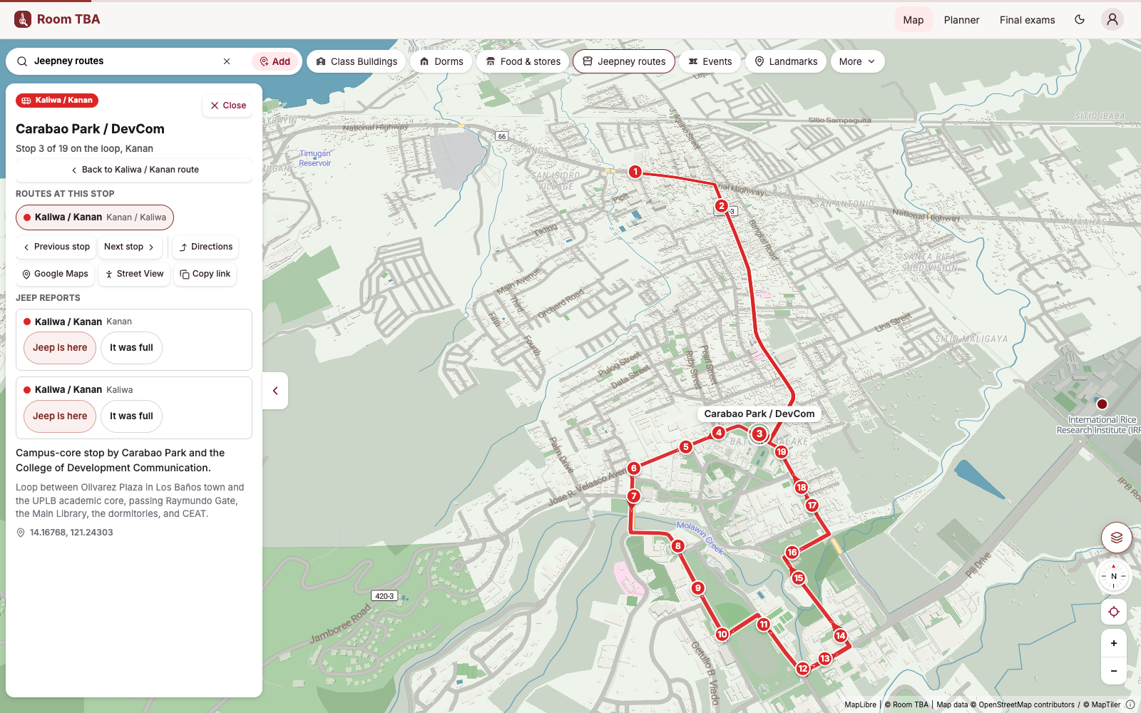Go to the Next stop

[130, 247]
